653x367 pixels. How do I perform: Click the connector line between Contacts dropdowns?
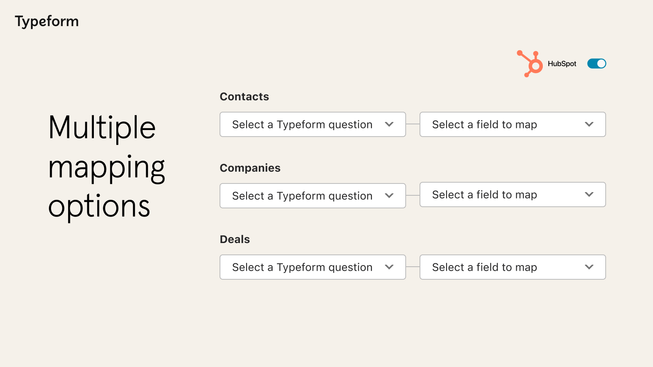(x=413, y=124)
